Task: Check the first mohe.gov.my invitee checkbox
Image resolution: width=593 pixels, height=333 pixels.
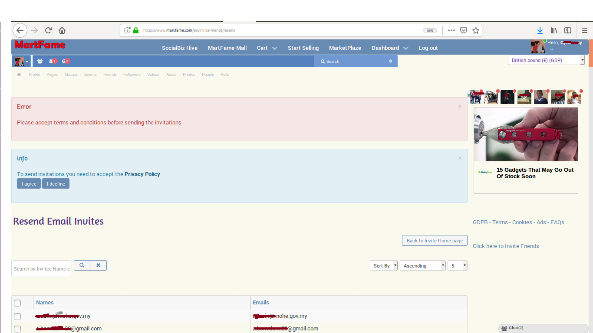Action: point(17,317)
